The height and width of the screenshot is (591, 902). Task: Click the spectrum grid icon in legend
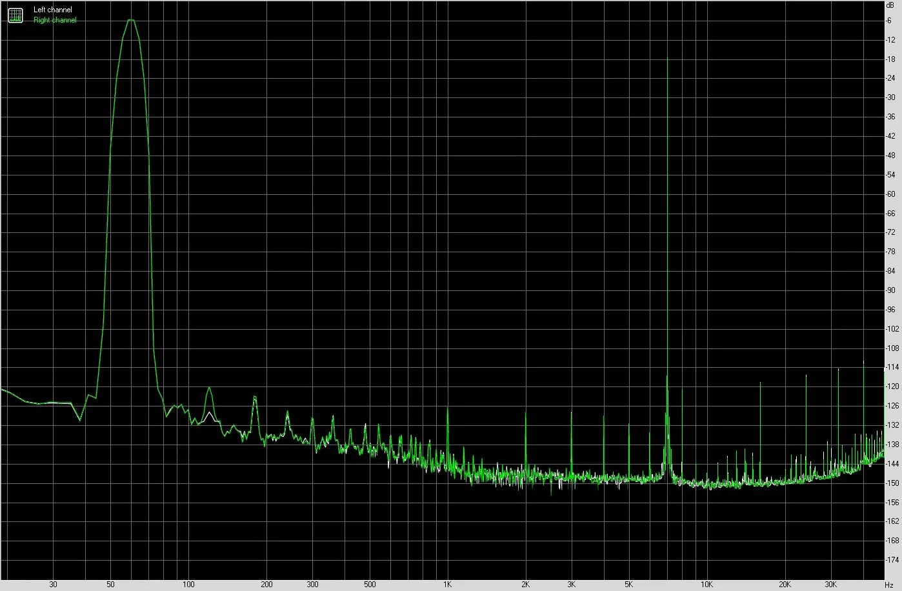[x=15, y=15]
